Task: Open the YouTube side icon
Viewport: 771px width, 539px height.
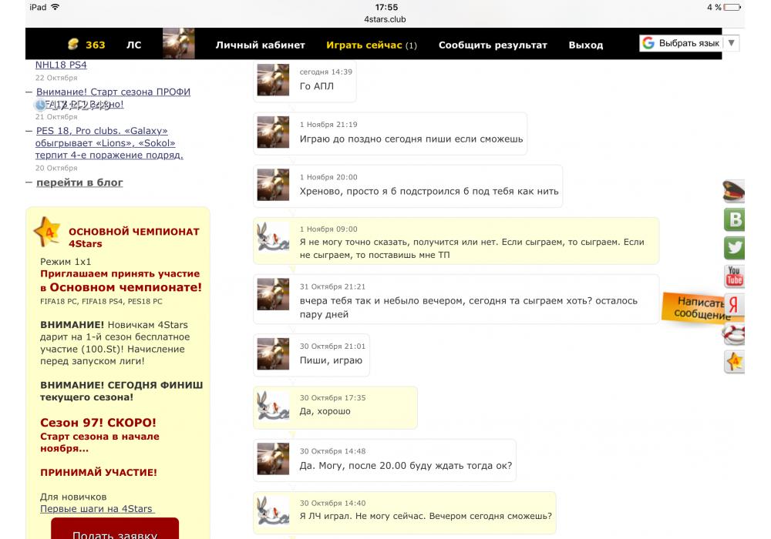Action: (734, 276)
